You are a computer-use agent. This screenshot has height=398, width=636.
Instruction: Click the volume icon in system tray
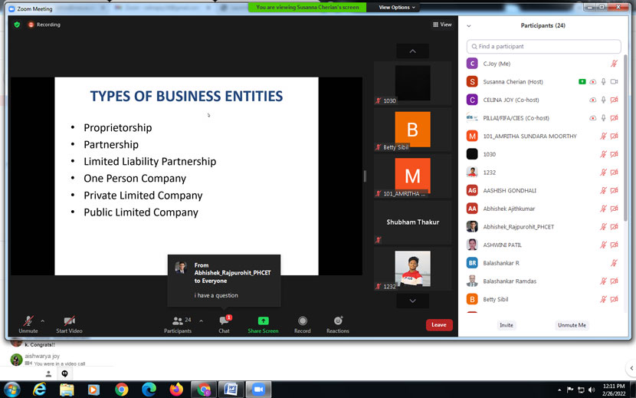click(592, 390)
